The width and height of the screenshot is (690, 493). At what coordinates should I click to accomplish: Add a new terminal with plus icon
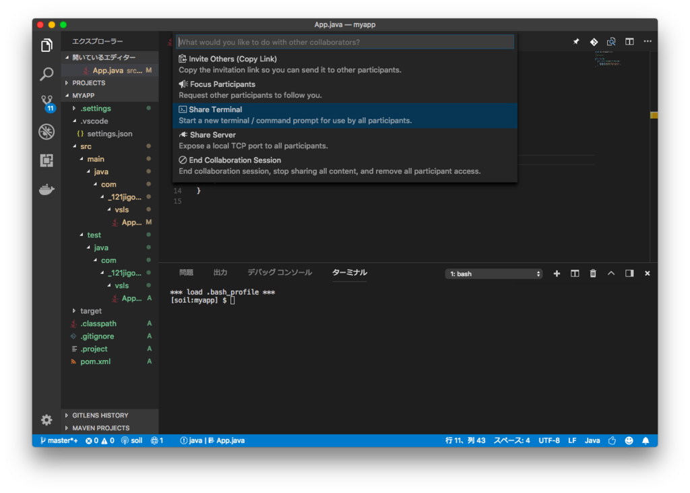click(x=557, y=274)
